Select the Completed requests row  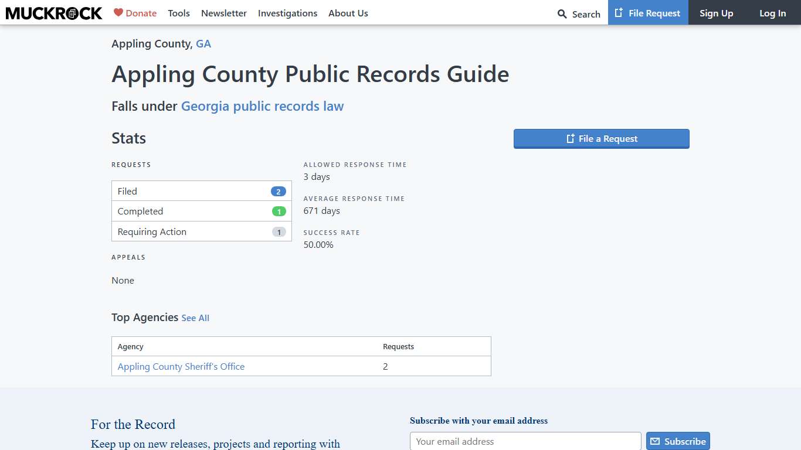click(201, 211)
